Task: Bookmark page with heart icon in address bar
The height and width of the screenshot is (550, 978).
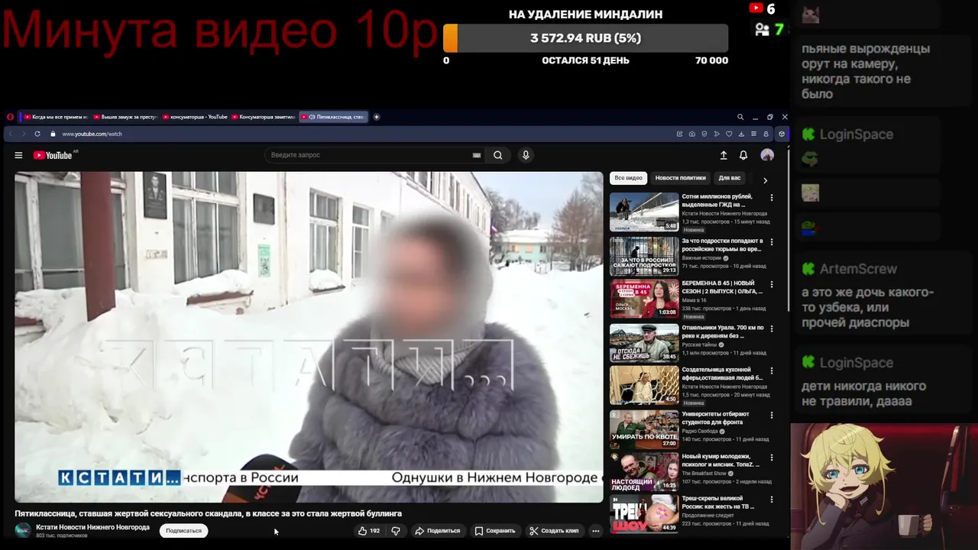Action: tap(729, 134)
